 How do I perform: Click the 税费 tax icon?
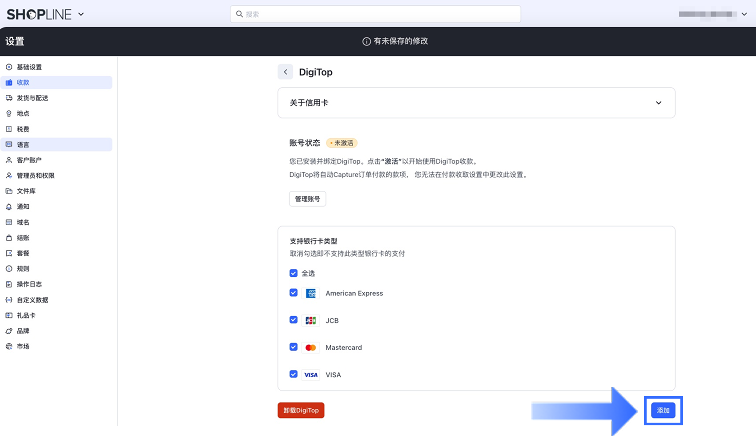click(x=9, y=129)
